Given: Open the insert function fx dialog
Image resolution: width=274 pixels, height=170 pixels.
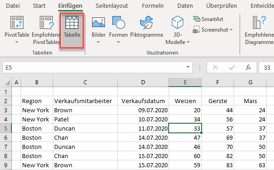Looking at the screenshot, I should 248,67.
